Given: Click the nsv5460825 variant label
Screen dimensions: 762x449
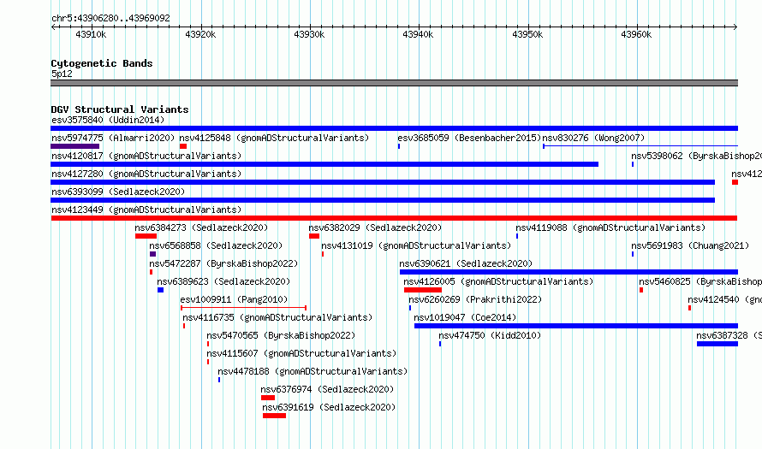Looking at the screenshot, I should (699, 281).
